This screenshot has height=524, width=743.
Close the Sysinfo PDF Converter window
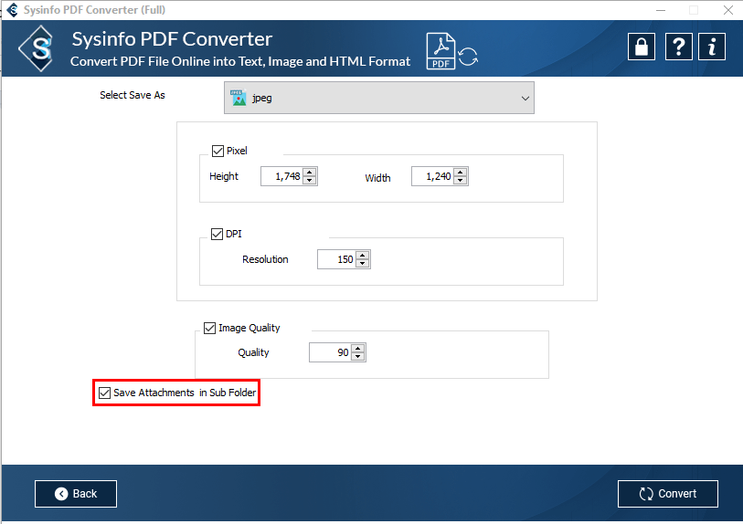[728, 10]
